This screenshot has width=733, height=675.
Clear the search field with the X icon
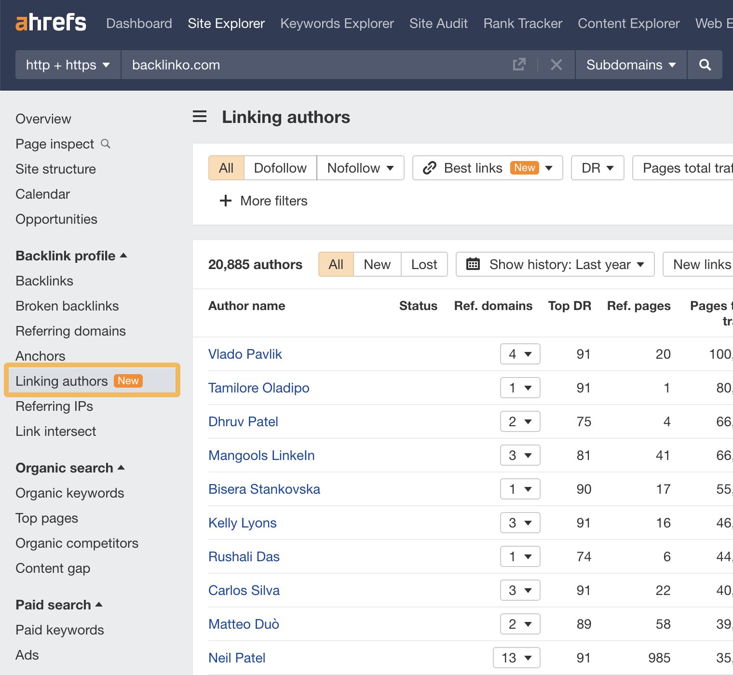[x=556, y=65]
